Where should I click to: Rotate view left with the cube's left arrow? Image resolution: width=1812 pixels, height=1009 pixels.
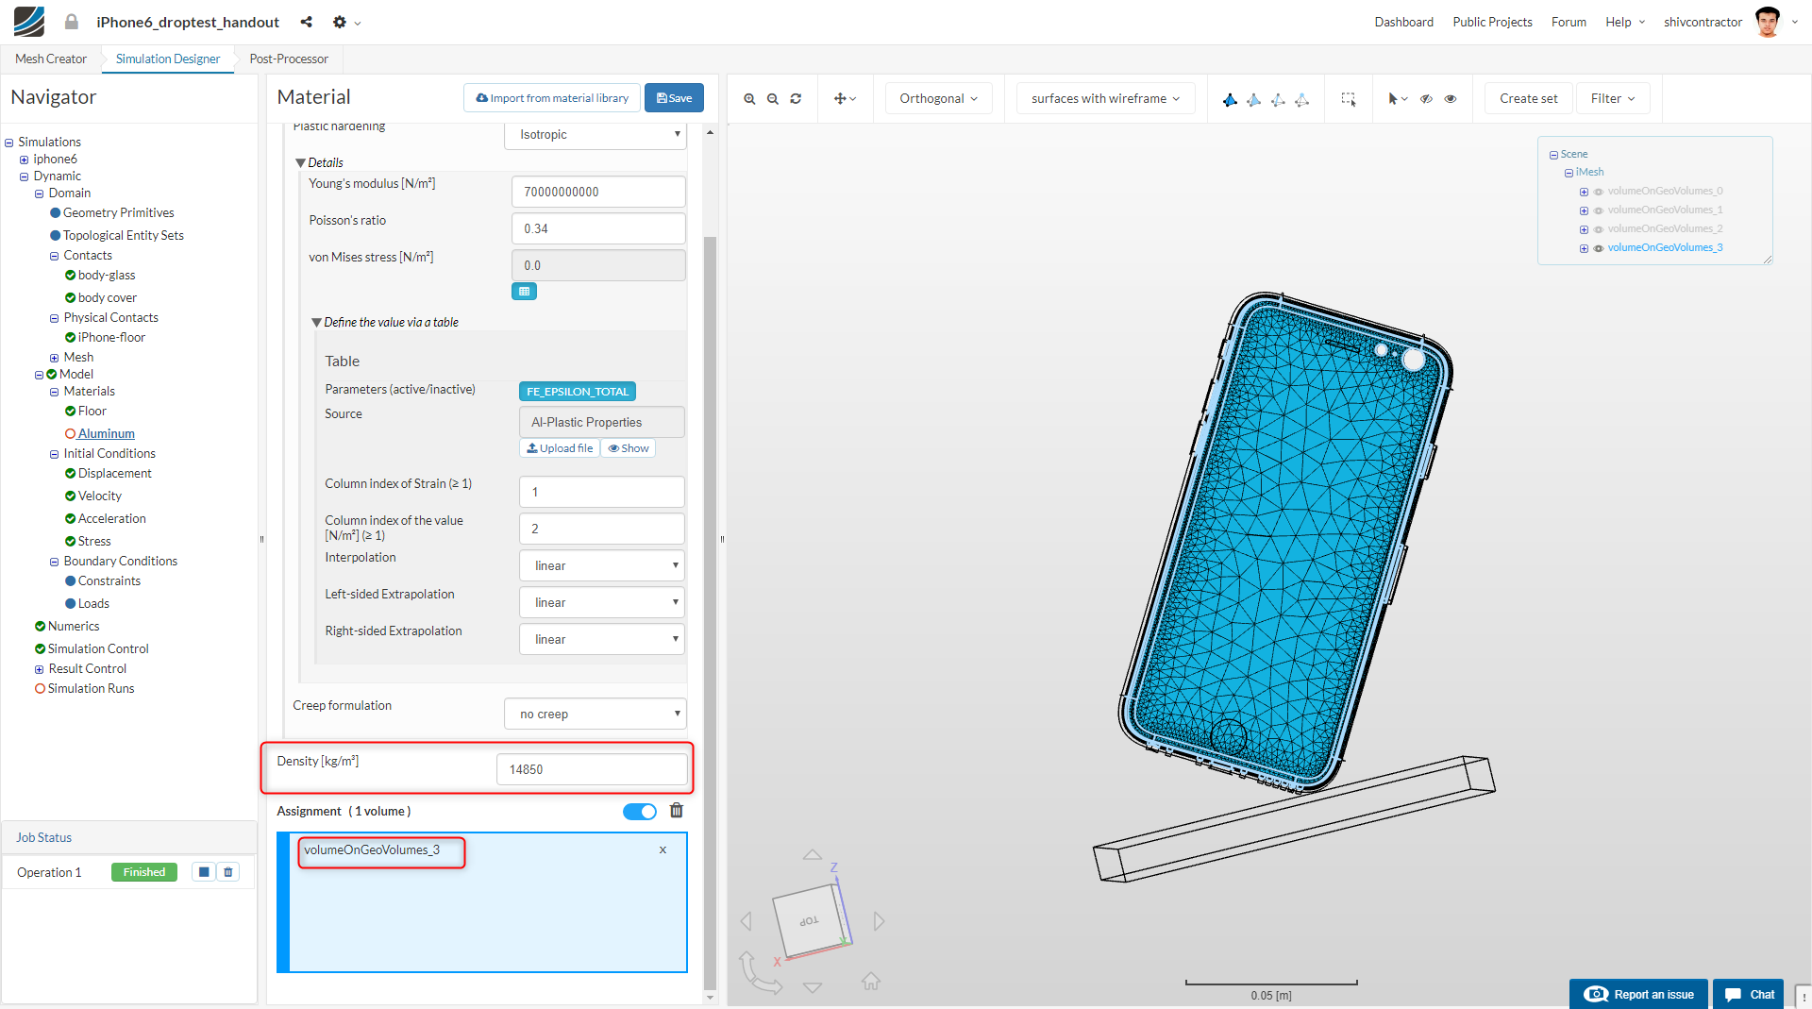click(747, 921)
